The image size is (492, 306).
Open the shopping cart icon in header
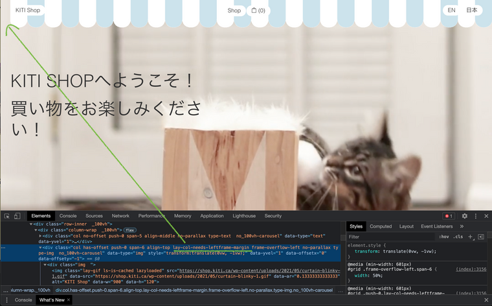(x=254, y=10)
